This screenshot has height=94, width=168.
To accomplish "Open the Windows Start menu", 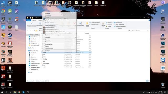I will pyautogui.click(x=2, y=92).
